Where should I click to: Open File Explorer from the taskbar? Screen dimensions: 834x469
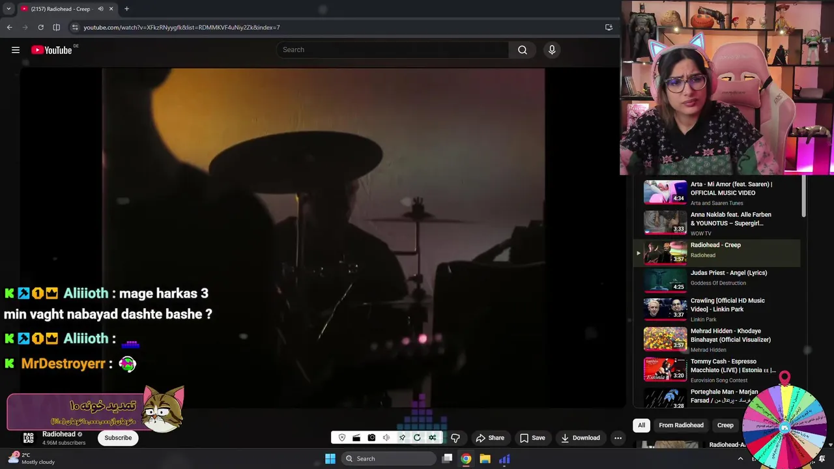point(485,459)
